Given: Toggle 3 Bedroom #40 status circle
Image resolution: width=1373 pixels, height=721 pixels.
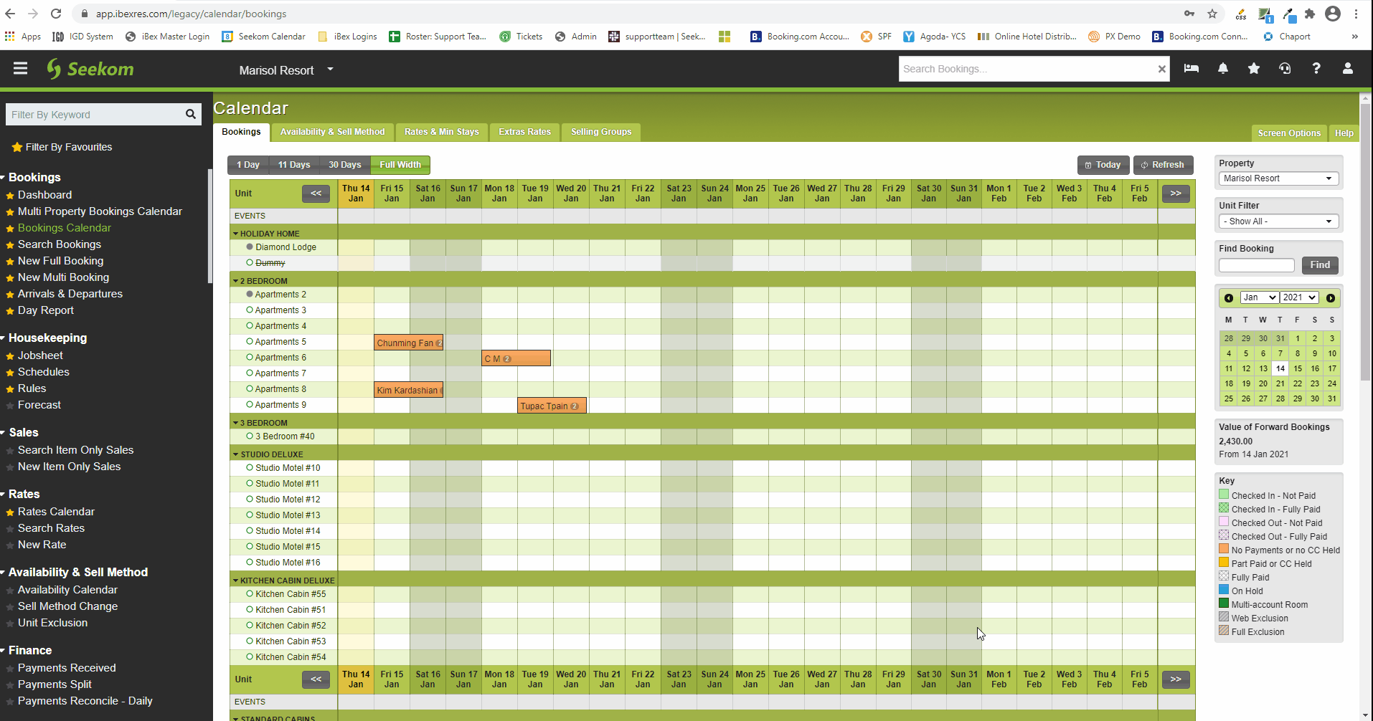Looking at the screenshot, I should point(250,436).
